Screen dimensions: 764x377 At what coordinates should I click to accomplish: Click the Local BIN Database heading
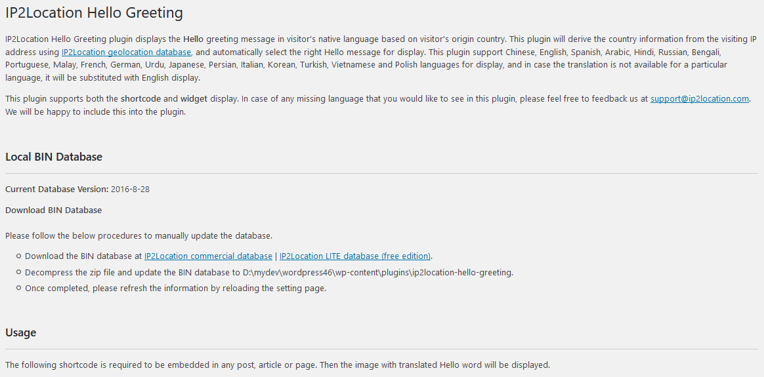[54, 157]
